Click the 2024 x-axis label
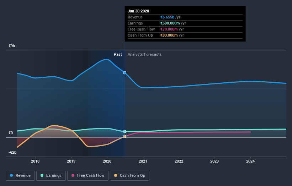Viewport: 292px width, 186px height. pyautogui.click(x=250, y=161)
